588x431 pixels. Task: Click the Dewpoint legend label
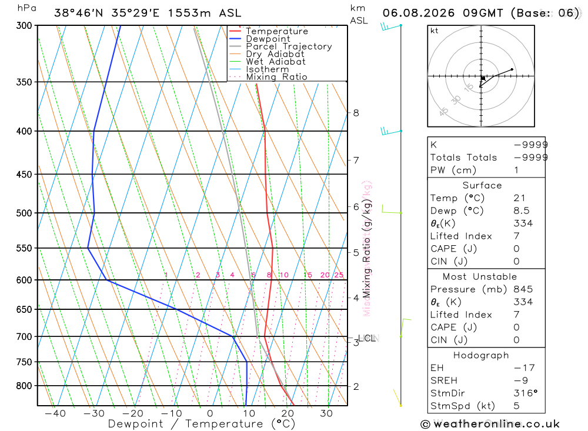coord(268,39)
